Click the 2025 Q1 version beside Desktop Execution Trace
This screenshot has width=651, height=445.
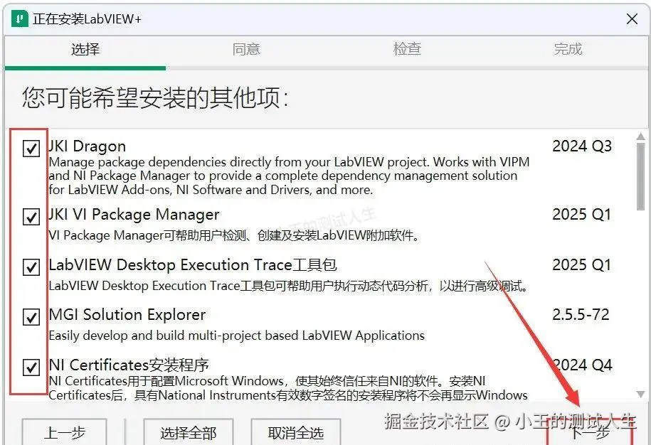tap(582, 264)
